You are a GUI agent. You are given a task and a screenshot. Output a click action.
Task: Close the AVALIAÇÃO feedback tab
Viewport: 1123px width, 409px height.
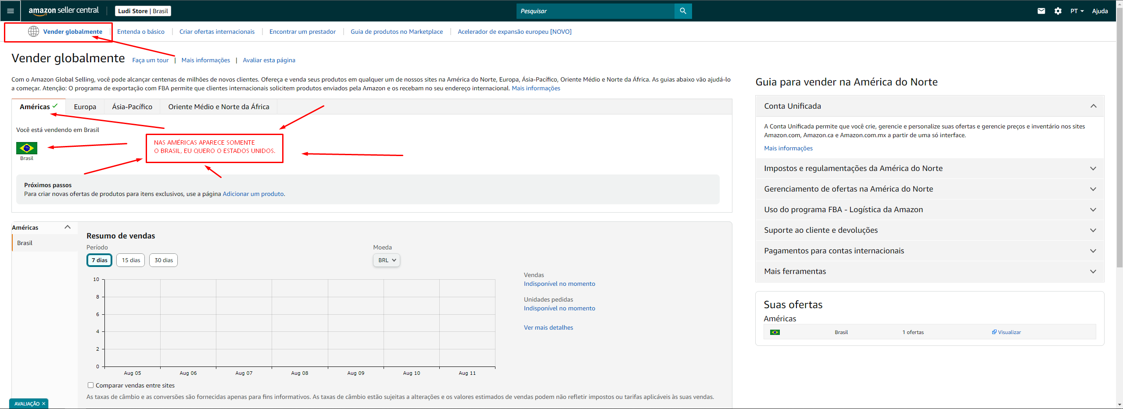click(43, 404)
